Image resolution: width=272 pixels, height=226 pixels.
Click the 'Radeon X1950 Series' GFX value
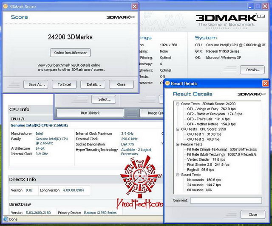[x=223, y=51]
